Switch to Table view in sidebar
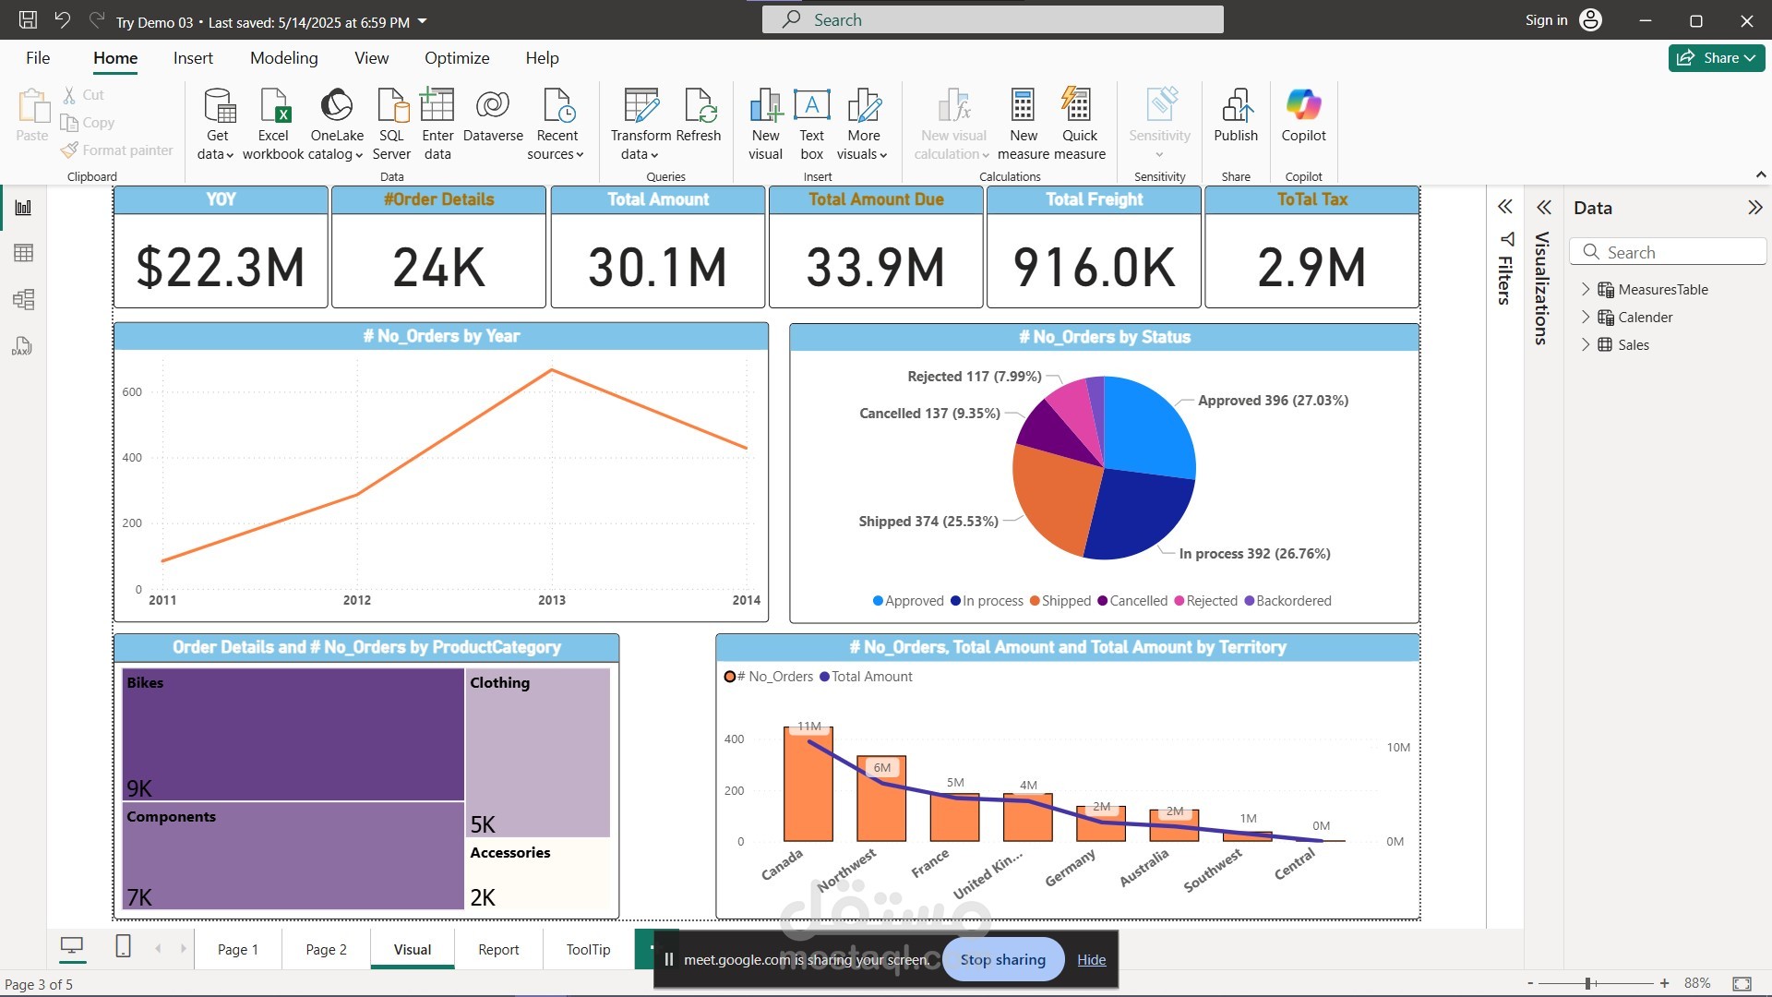Viewport: 1772px width, 997px height. click(23, 253)
